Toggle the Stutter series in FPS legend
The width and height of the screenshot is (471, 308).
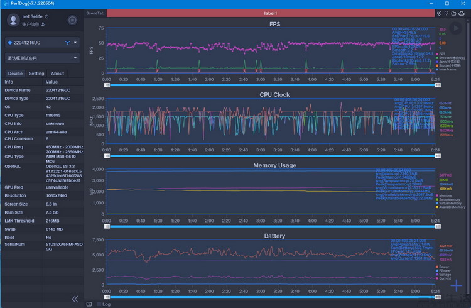tap(448, 65)
